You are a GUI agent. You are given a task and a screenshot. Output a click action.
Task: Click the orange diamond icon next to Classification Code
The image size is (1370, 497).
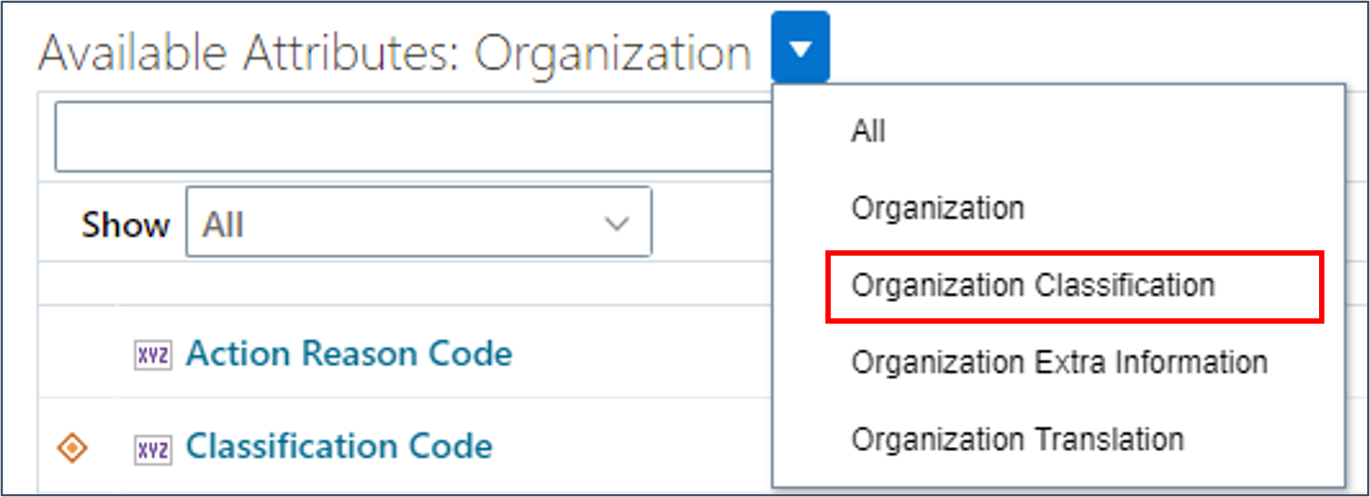72,446
